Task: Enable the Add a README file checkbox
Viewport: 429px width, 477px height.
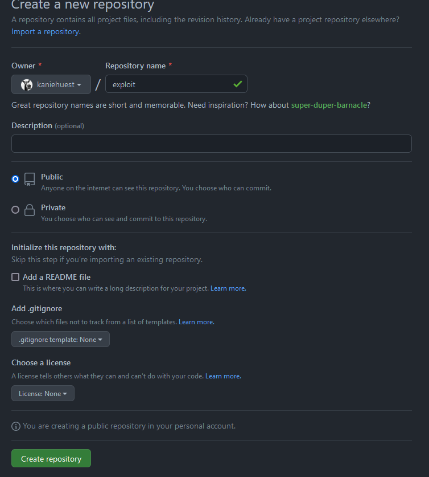Action: pos(15,277)
